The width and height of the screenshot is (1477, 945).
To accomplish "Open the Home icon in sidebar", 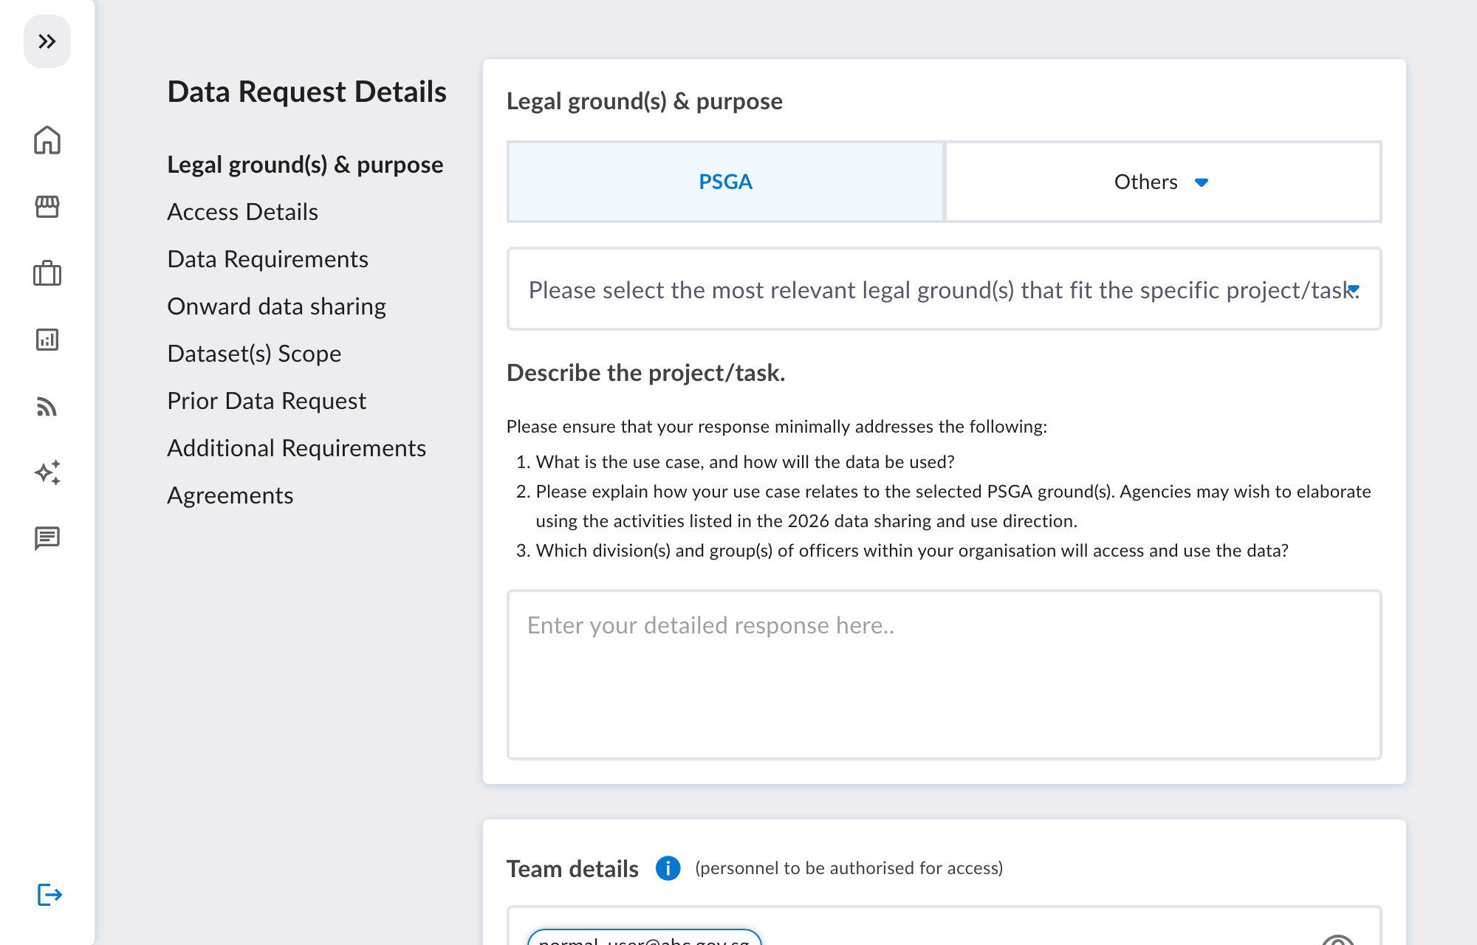I will 47,140.
